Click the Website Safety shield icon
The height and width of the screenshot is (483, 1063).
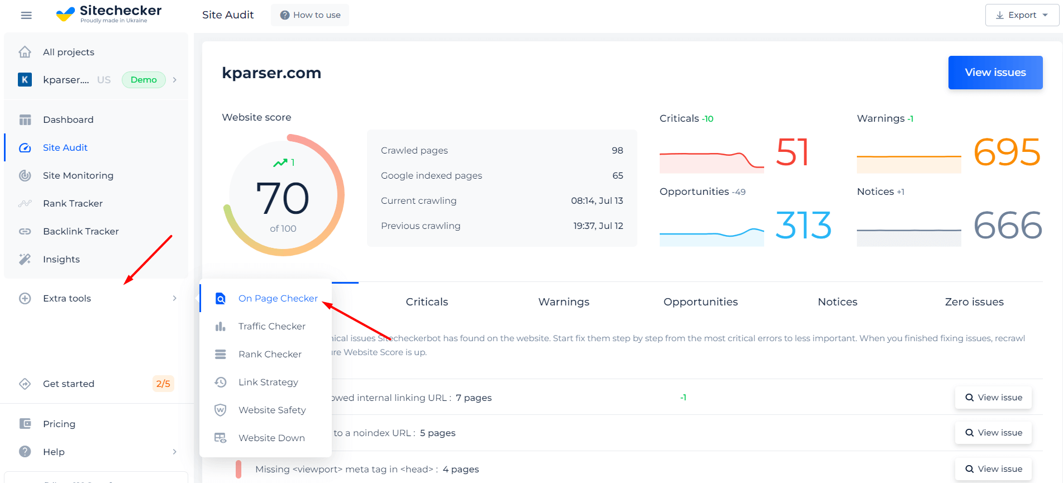click(x=221, y=410)
